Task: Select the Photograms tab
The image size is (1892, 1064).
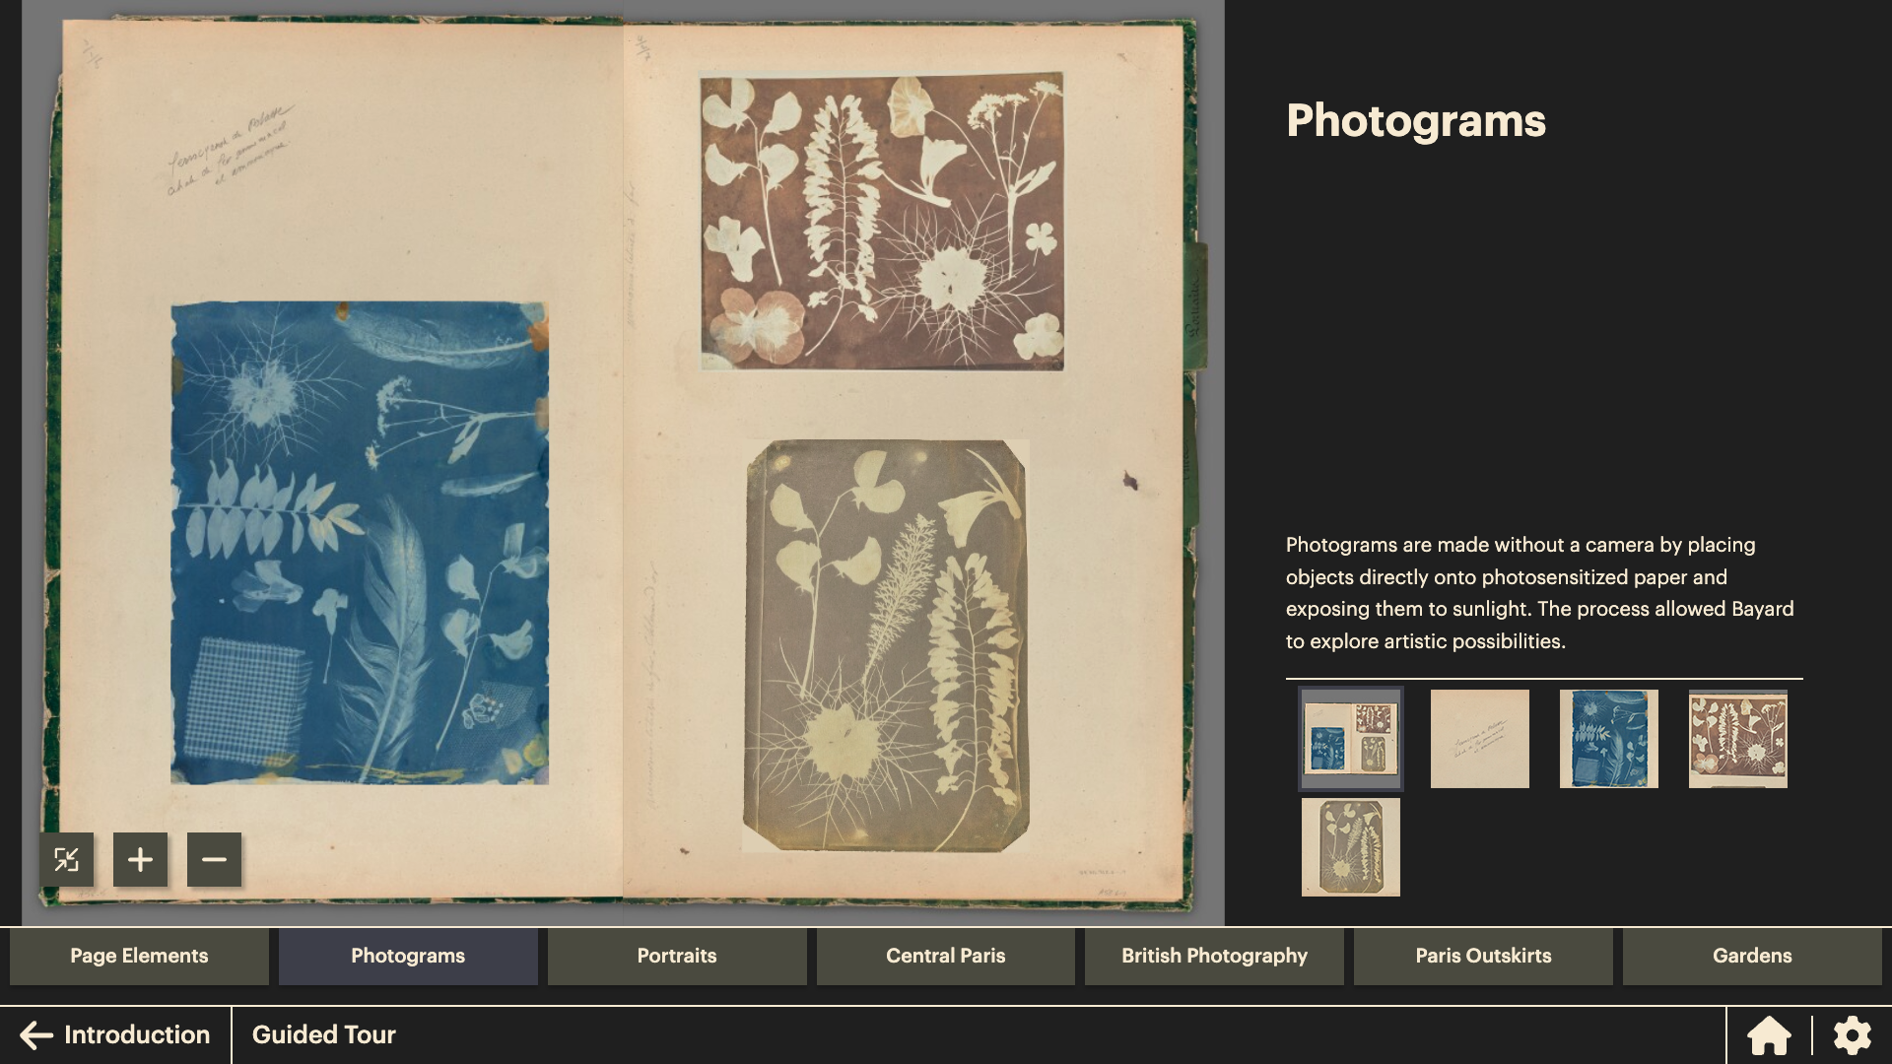Action: click(x=408, y=956)
